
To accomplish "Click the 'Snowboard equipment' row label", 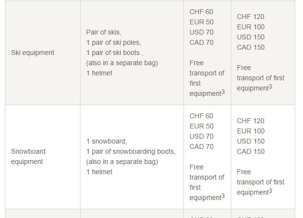I will (28, 157).
